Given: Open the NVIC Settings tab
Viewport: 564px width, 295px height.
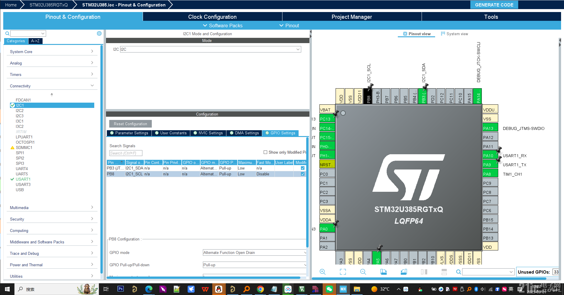Looking at the screenshot, I should click(208, 133).
